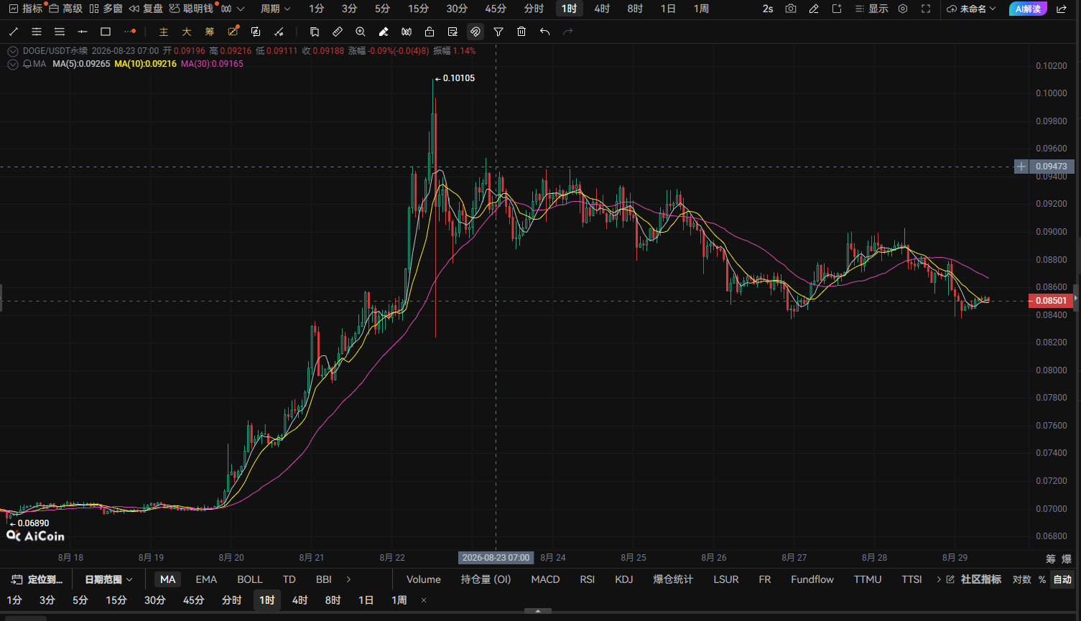Collapse the MA indicator legend row
This screenshot has width=1081, height=621.
[x=13, y=64]
